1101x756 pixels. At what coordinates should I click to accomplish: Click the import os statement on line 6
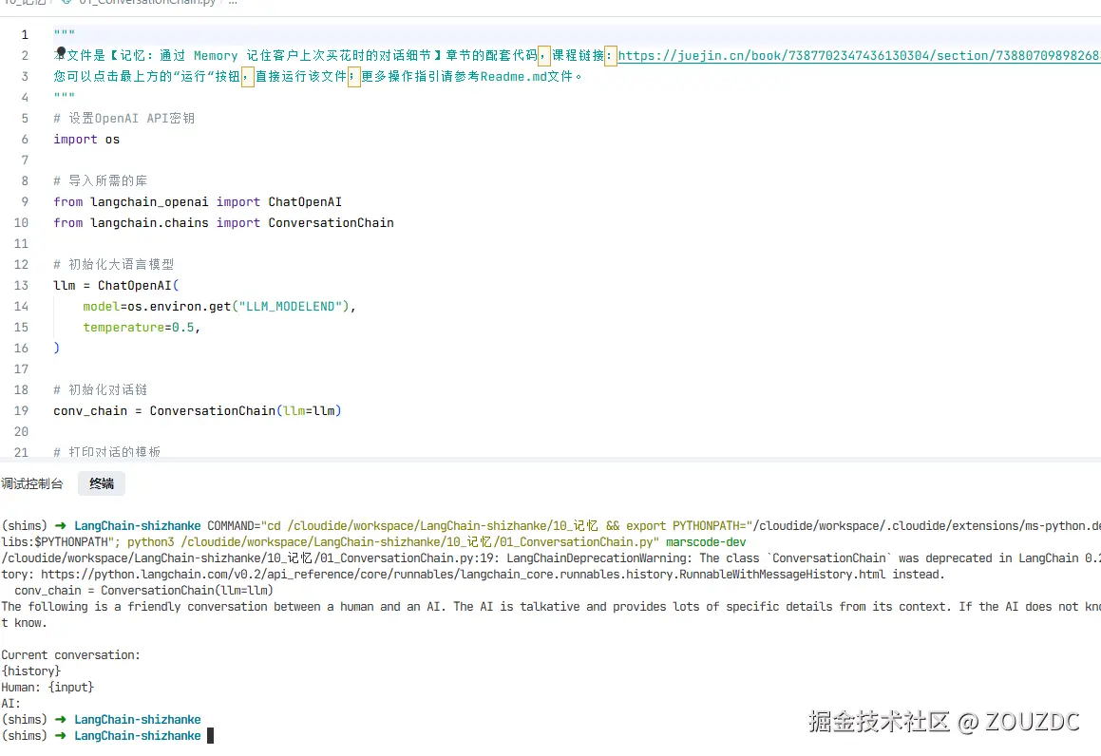86,139
